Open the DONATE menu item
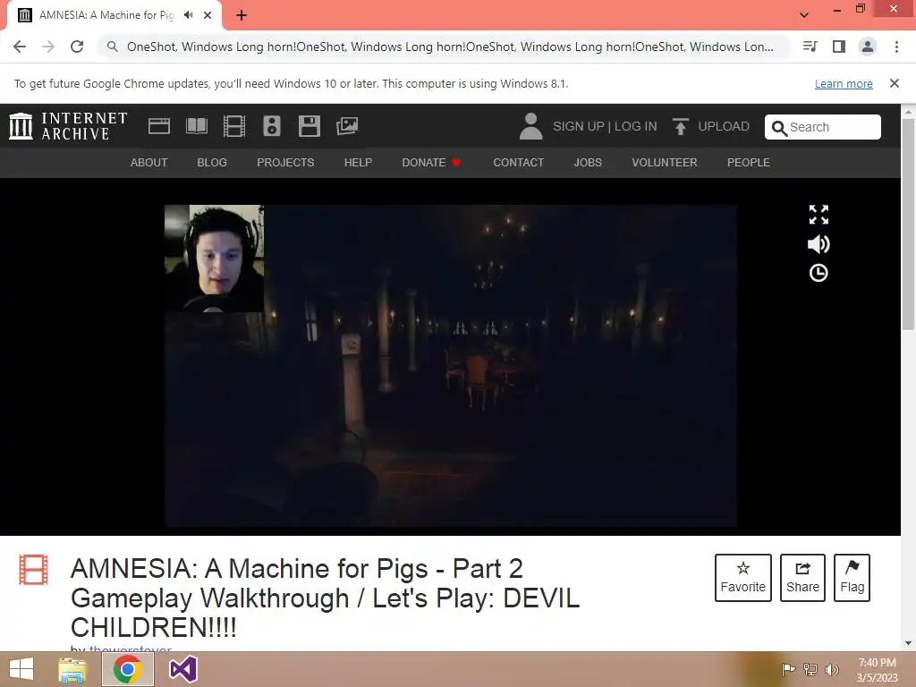This screenshot has height=687, width=916. tap(431, 163)
